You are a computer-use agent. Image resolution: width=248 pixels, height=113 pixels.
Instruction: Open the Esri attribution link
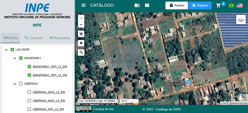(x=245, y=103)
